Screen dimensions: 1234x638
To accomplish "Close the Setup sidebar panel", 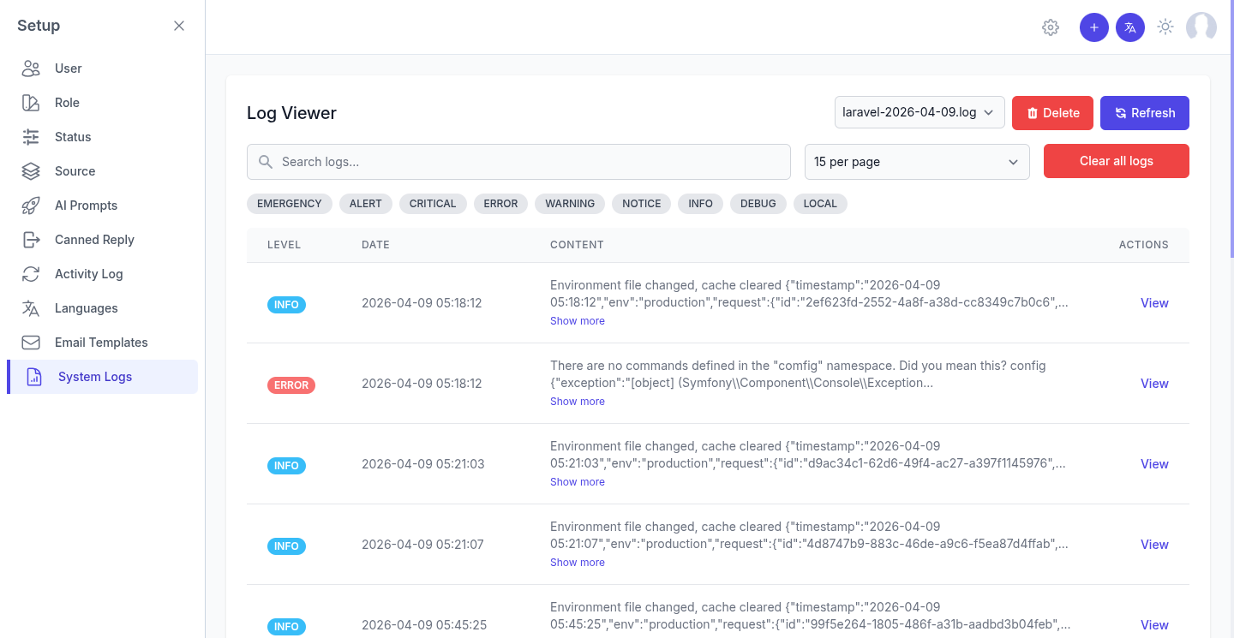I will tap(179, 26).
